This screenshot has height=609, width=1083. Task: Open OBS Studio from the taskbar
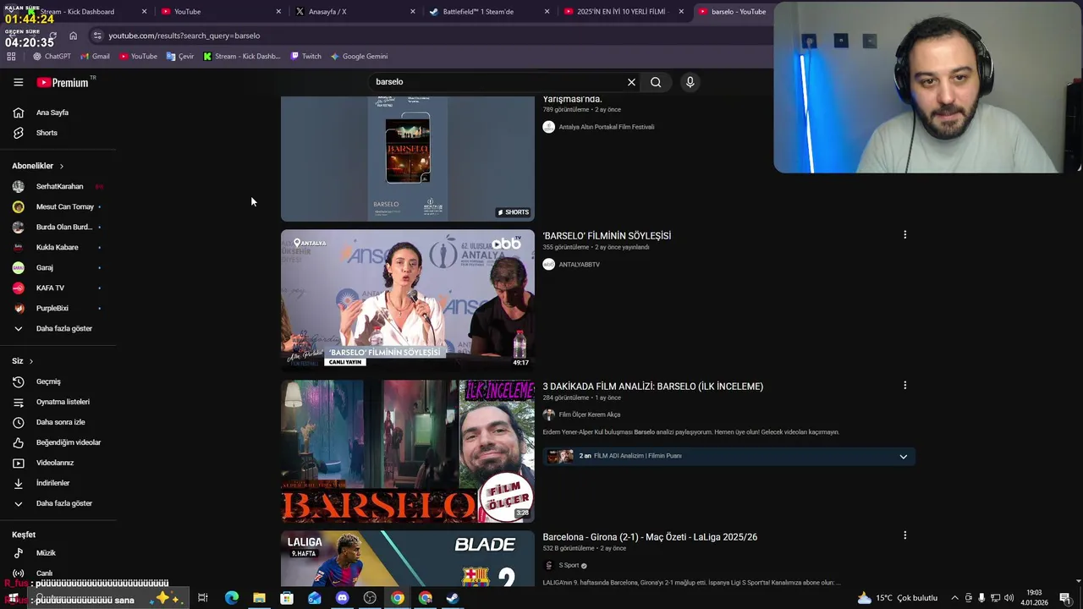[370, 598]
